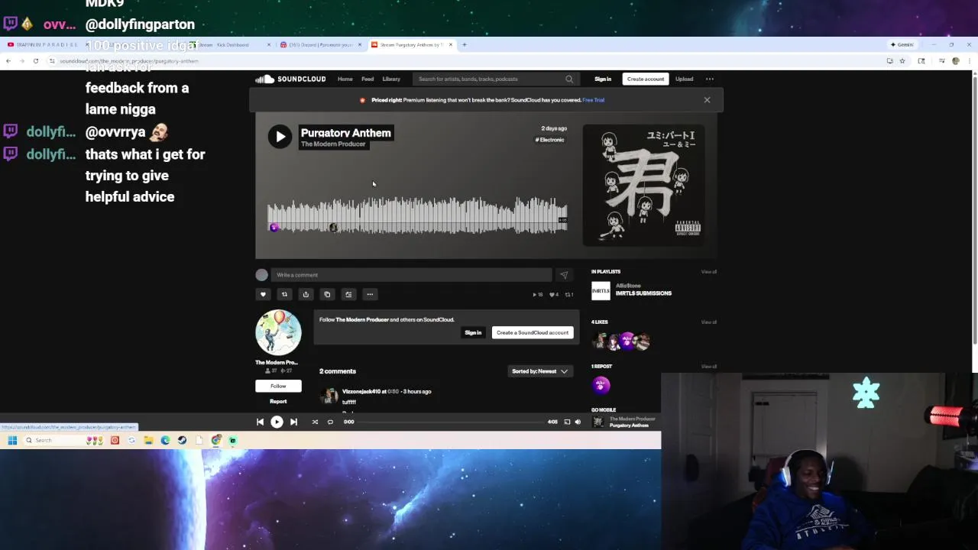Open the cast icon in player bar
Image resolution: width=978 pixels, height=550 pixels.
(x=567, y=422)
